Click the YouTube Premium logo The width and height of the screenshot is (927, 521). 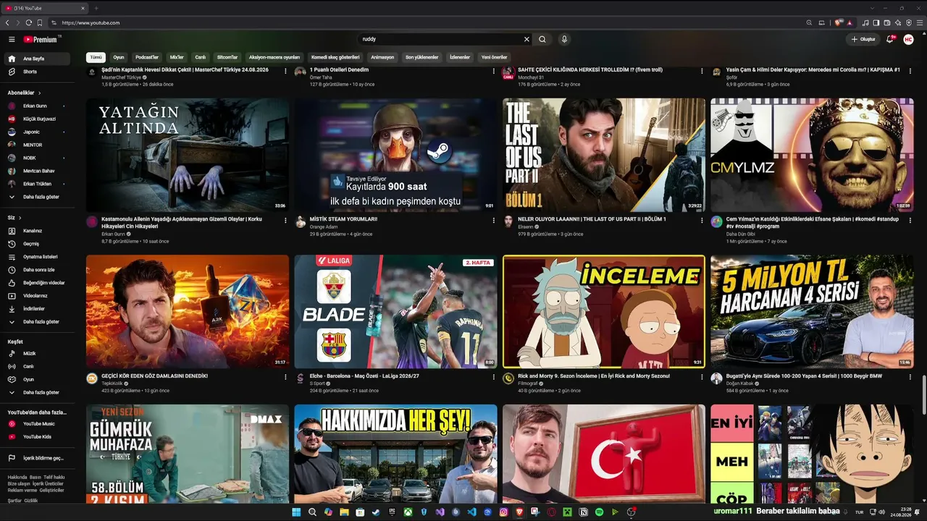point(41,39)
